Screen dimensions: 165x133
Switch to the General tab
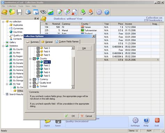(x=47, y=42)
